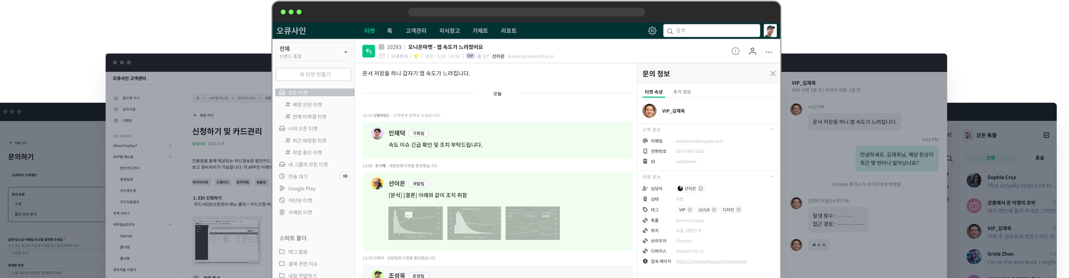
Task: Click the blocked icon for 차단된 티켓
Action: tap(282, 200)
